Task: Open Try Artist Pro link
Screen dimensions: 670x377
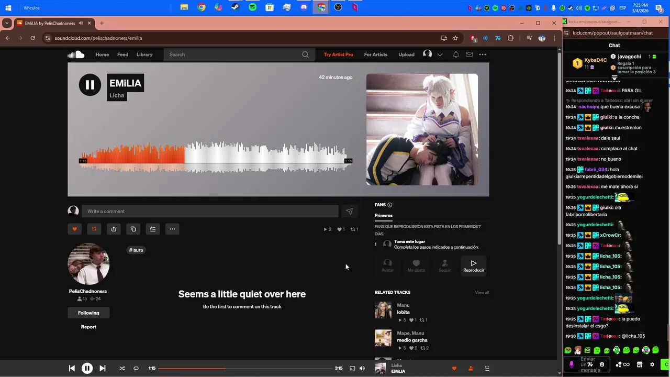Action: (x=338, y=54)
